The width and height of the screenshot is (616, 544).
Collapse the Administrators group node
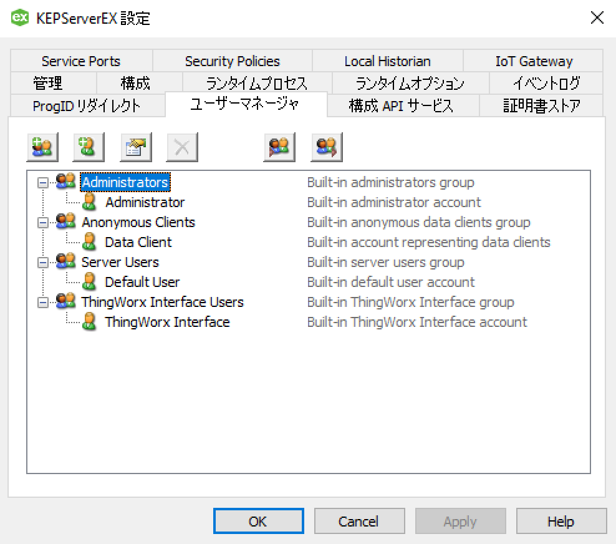tap(43, 182)
